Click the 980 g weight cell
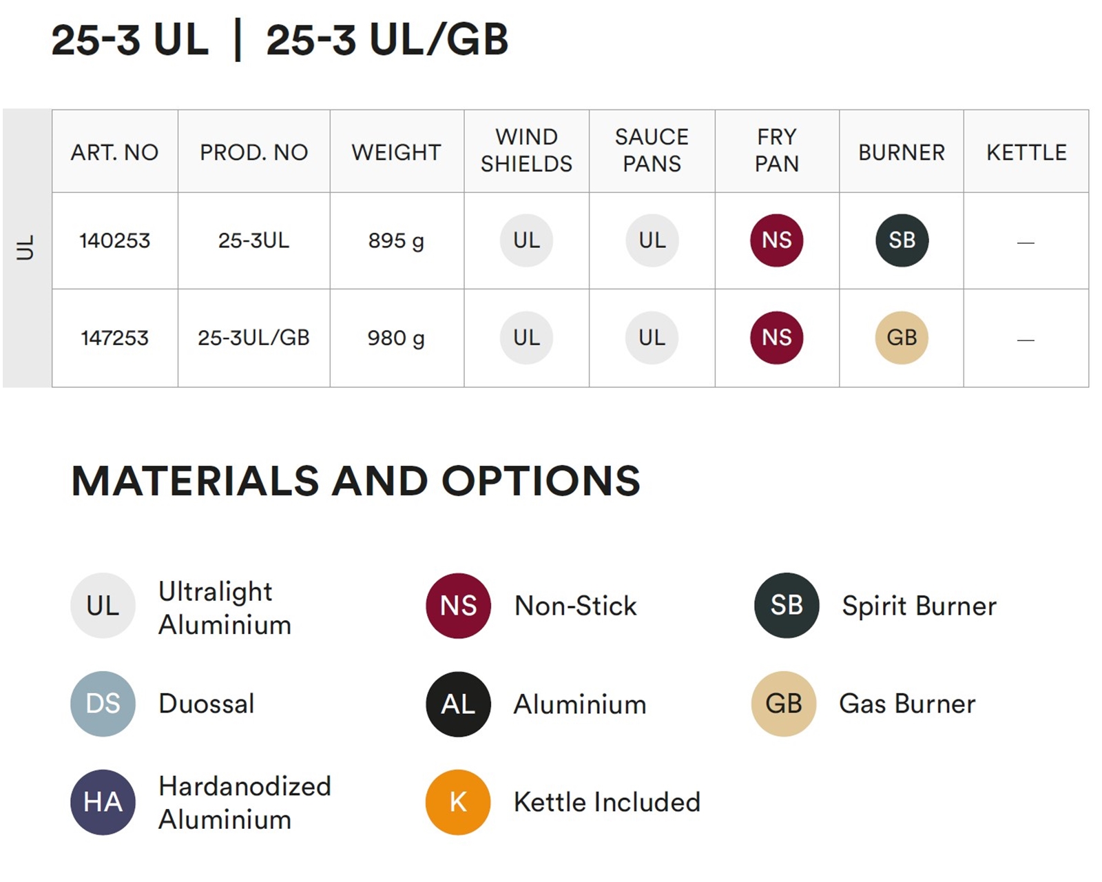Screen dimensions: 1102x882 (396, 338)
